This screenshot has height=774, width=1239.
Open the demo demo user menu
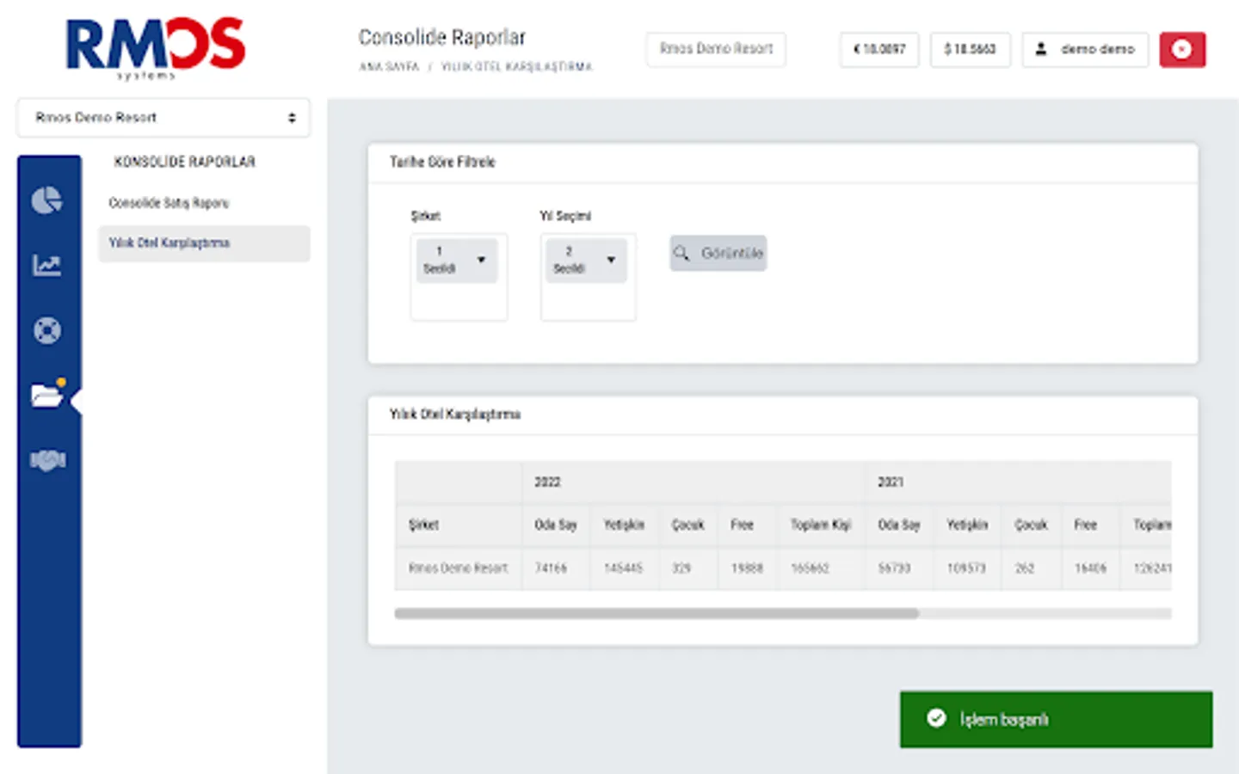(1085, 49)
